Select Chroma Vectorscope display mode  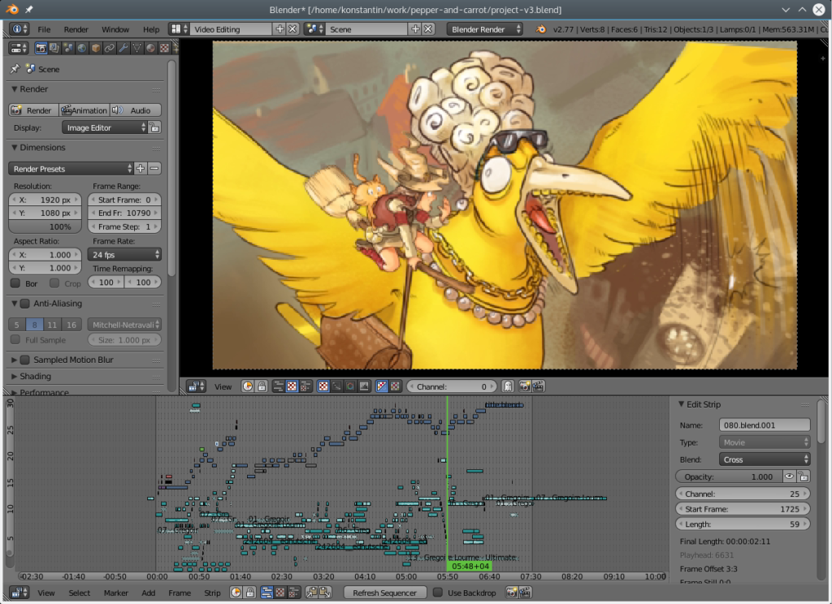pyautogui.click(x=350, y=386)
